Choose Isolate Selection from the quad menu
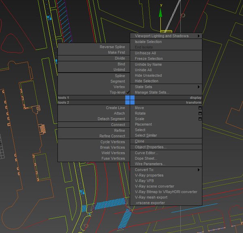 pos(148,42)
